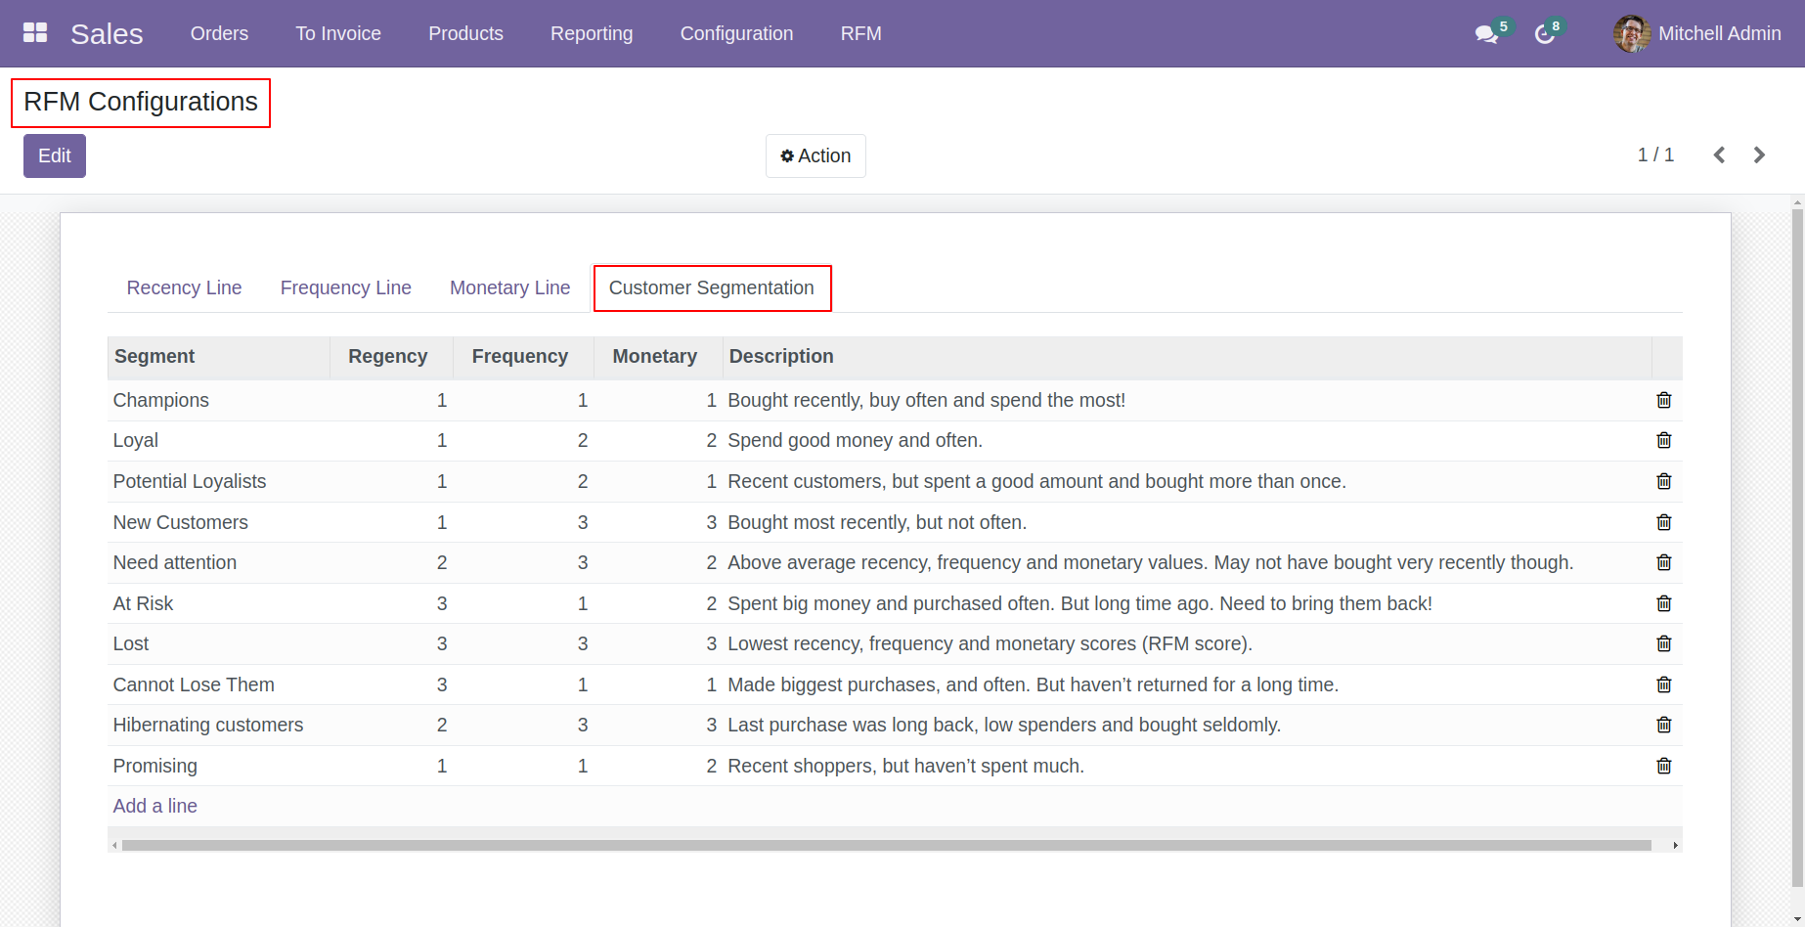Click the Sales app title
This screenshot has width=1805, height=927.
pyautogui.click(x=107, y=33)
